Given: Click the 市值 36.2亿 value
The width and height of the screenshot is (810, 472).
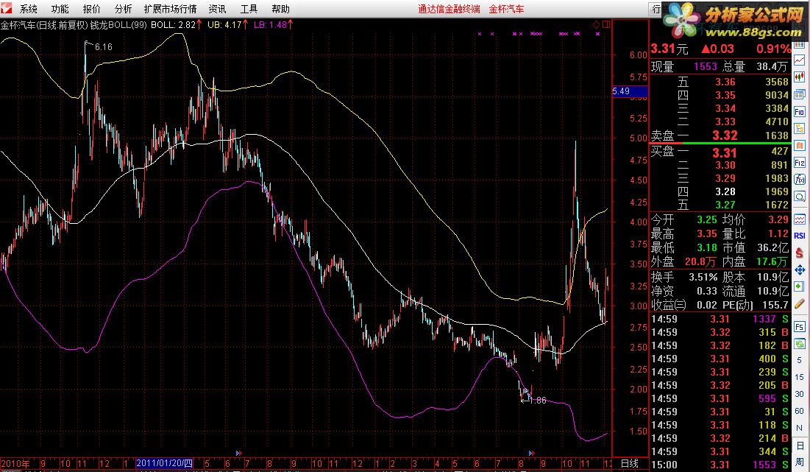Looking at the screenshot, I should click(x=772, y=247).
